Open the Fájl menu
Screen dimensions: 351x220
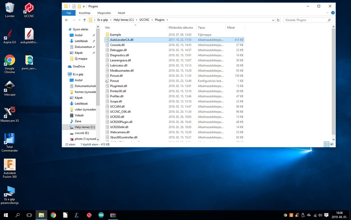pos(69,13)
